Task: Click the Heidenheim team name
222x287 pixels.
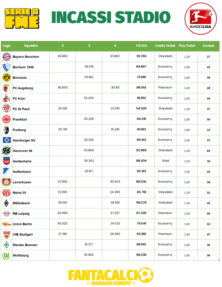Action: 22,161
